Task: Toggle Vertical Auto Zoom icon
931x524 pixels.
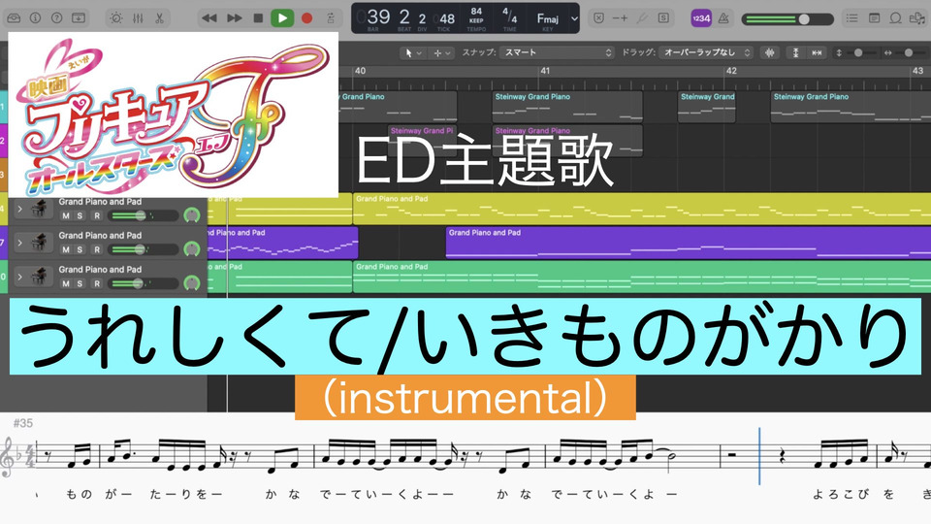Action: pos(795,52)
